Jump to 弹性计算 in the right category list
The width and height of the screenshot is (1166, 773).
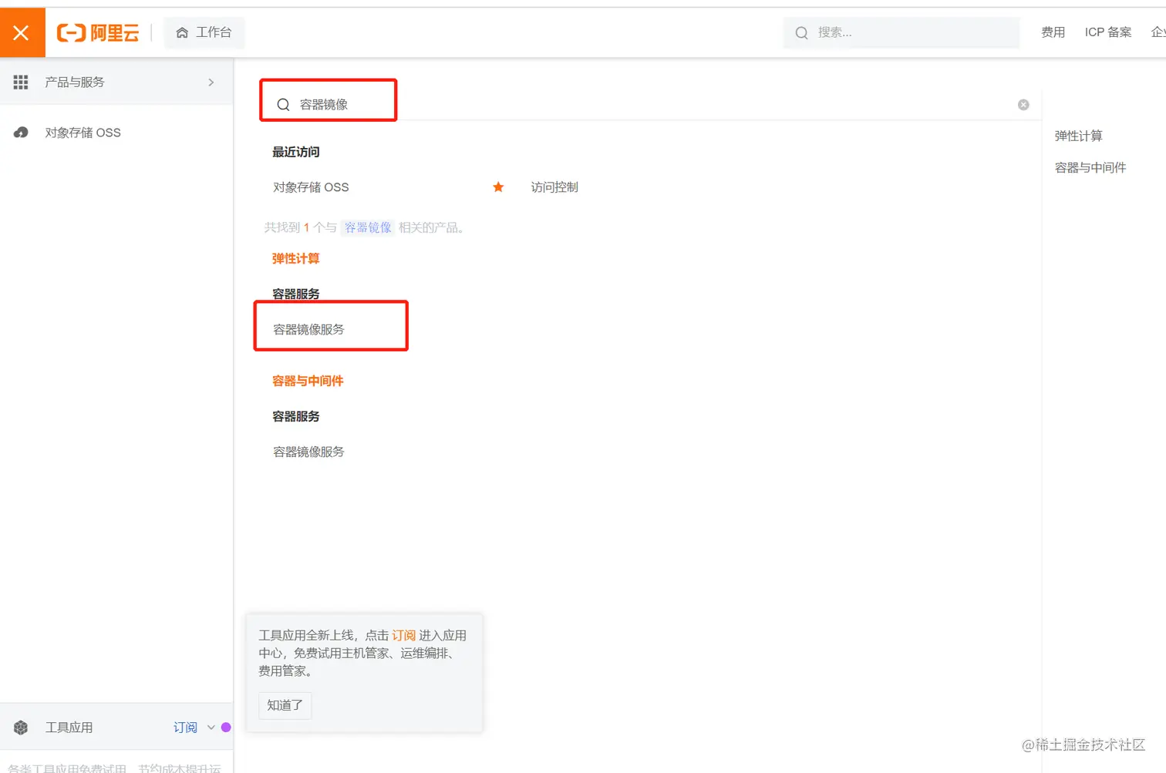tap(1078, 136)
